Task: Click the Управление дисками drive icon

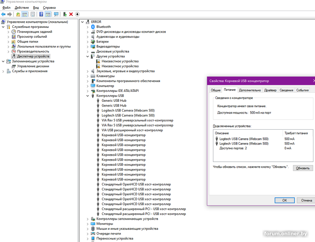Action: (x=14, y=66)
